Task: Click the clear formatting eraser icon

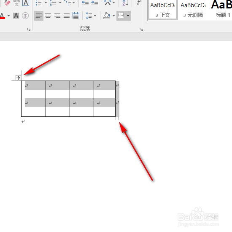Action: point(8,3)
